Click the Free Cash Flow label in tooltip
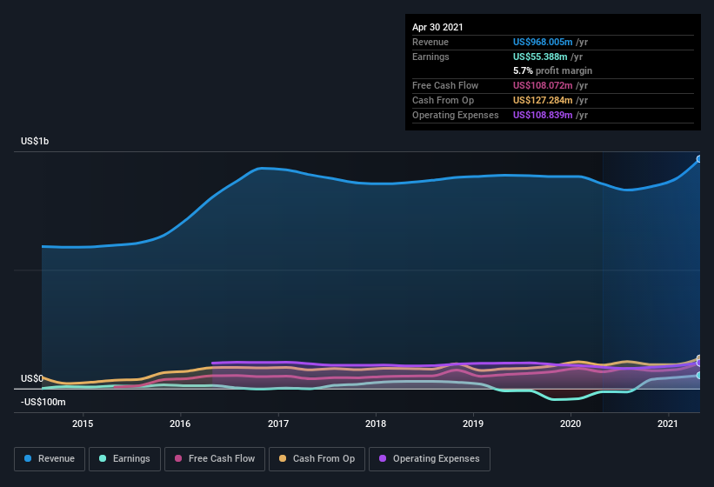The width and height of the screenshot is (714, 487). (445, 85)
